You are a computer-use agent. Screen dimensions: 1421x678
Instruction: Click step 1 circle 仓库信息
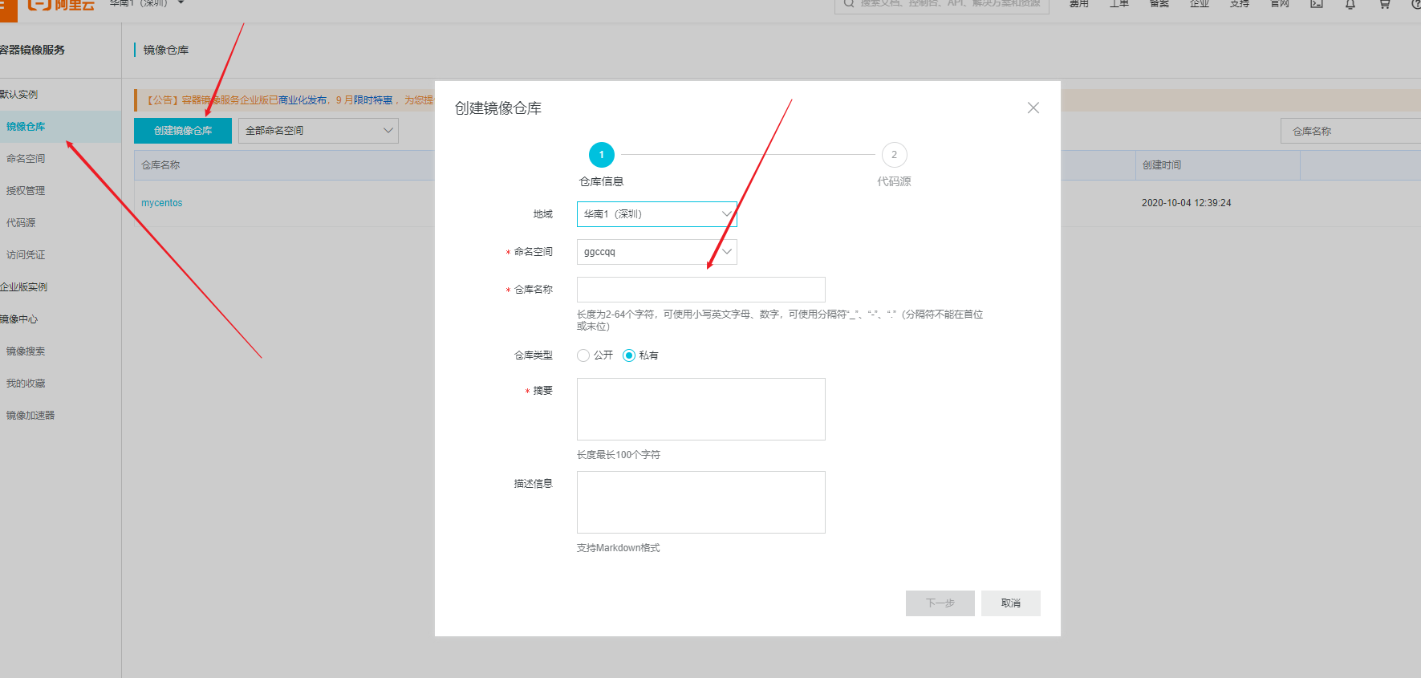point(601,155)
